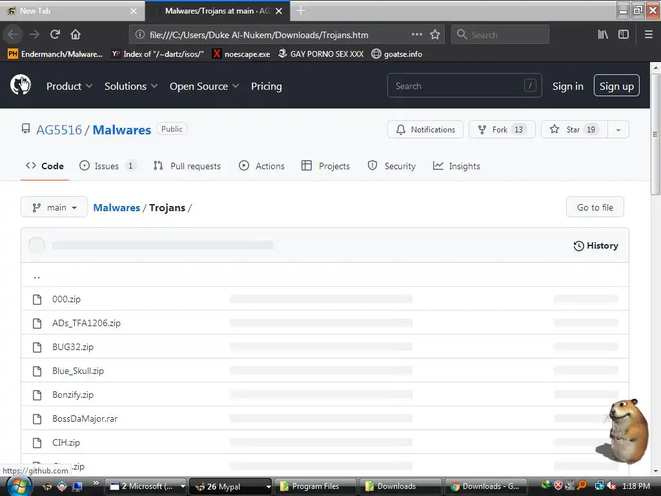Click Malwares in the breadcrumb path

[116, 207]
